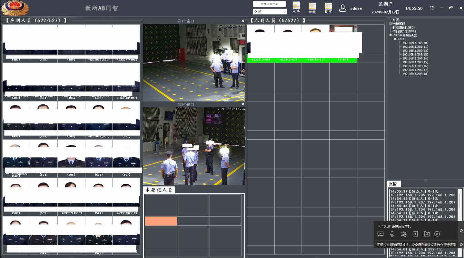End remote session with the circled X

pos(437,234)
